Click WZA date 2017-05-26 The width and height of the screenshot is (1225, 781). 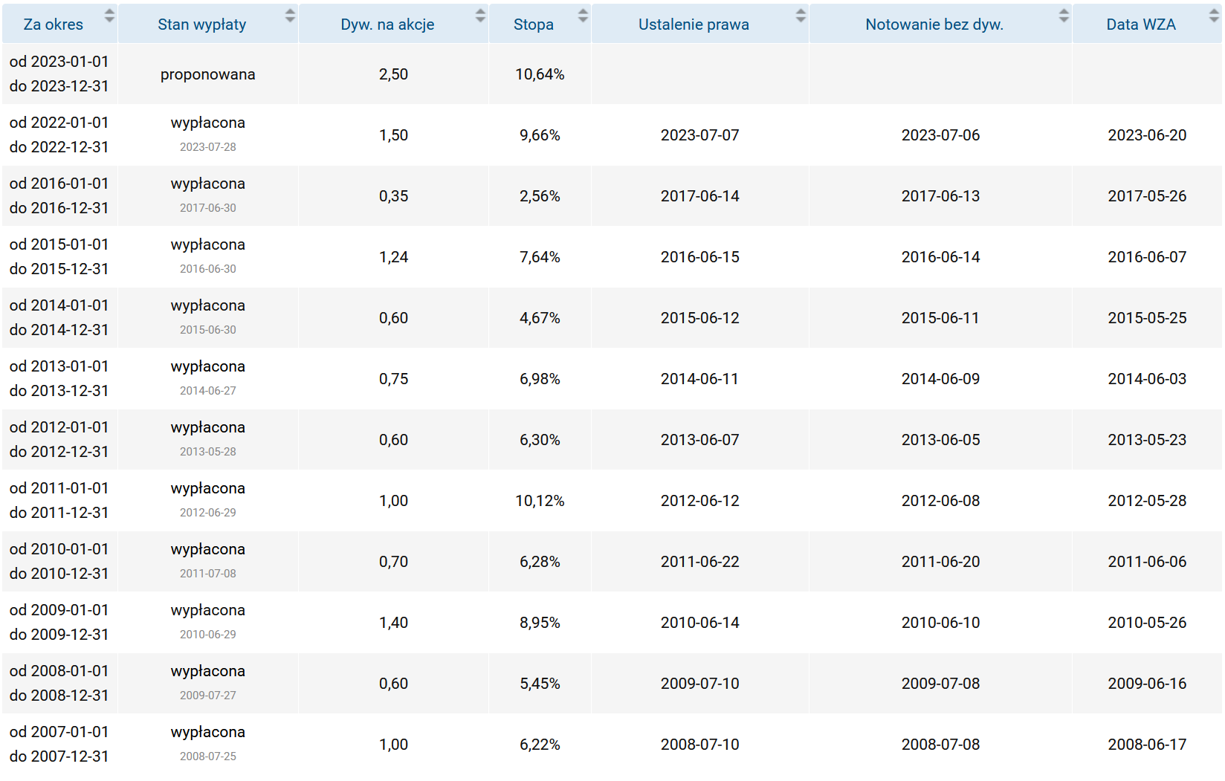(1147, 196)
